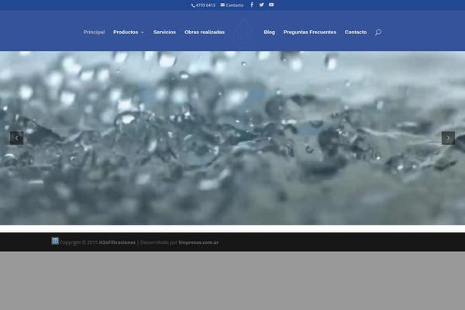Open the YouTube icon link
Image resolution: width=465 pixels, height=310 pixels.
click(x=271, y=5)
